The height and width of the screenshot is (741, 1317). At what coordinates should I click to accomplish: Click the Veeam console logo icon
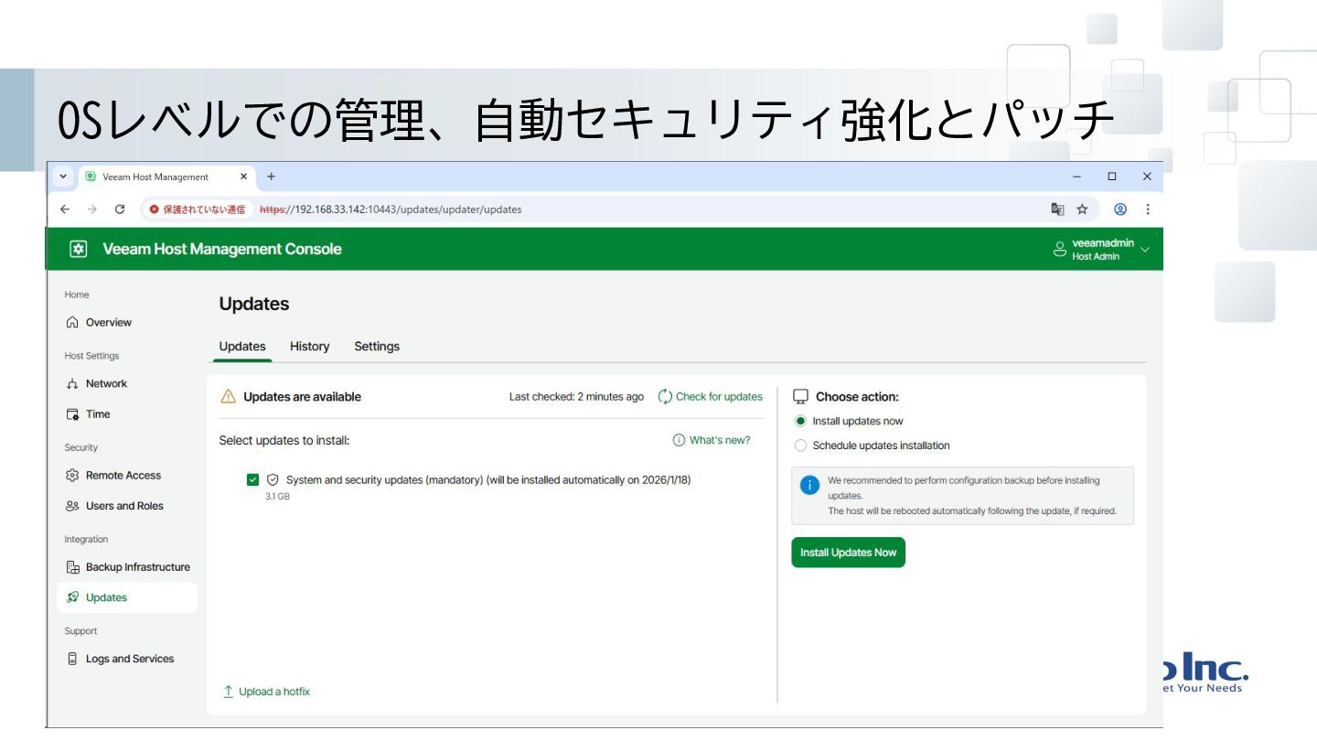pos(79,249)
